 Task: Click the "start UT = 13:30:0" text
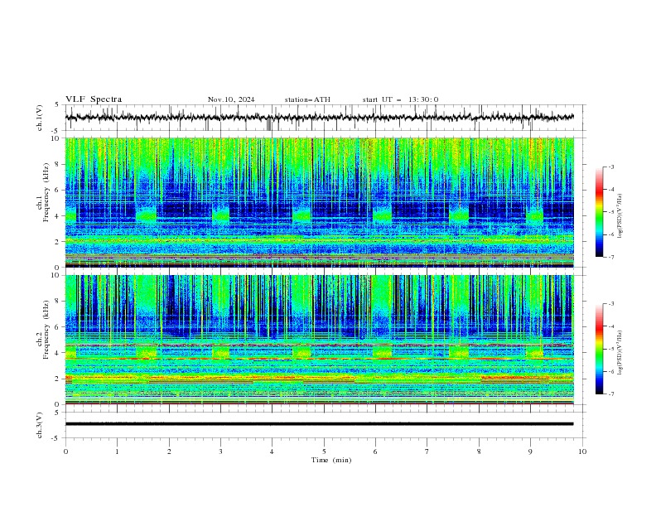click(400, 99)
